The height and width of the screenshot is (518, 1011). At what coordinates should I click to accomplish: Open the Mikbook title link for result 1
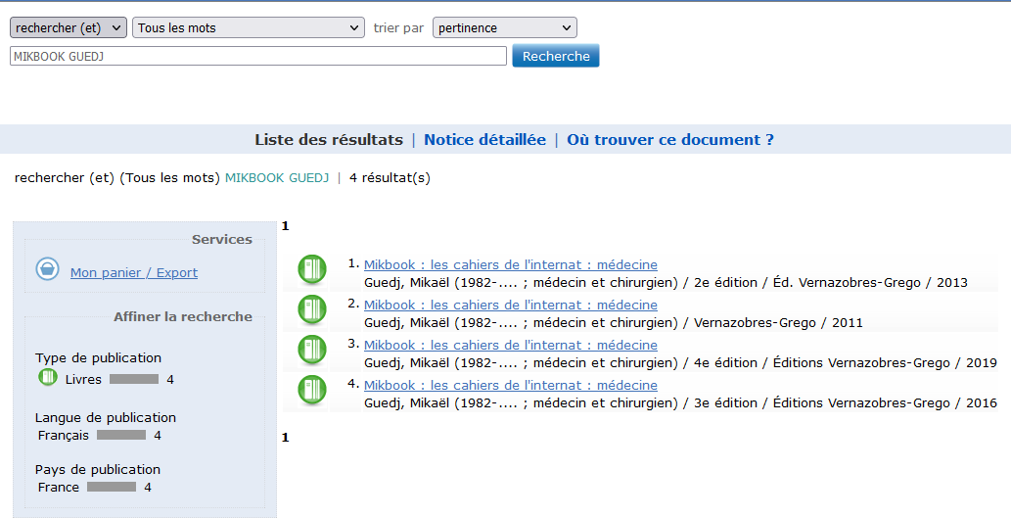click(510, 265)
